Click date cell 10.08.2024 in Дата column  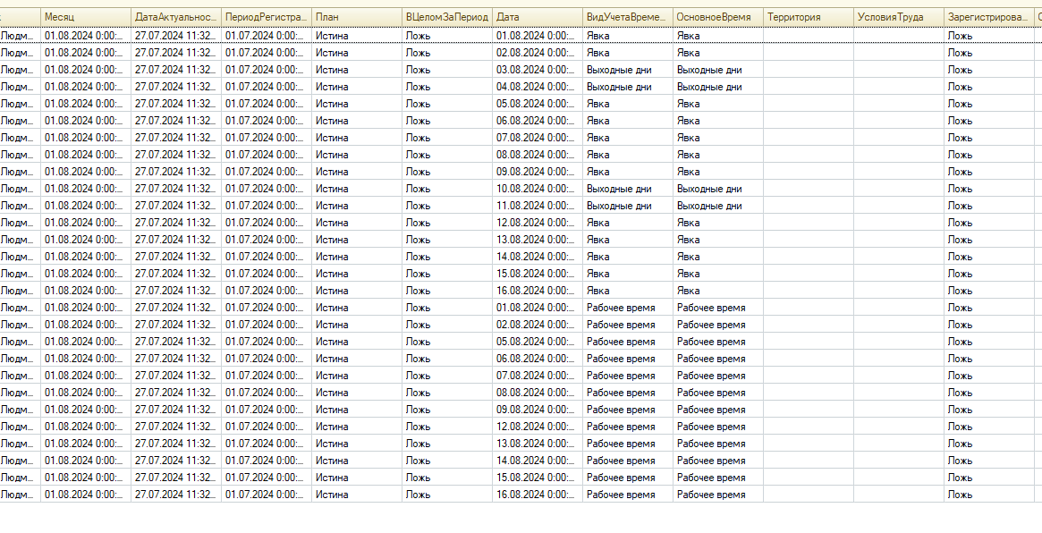537,188
